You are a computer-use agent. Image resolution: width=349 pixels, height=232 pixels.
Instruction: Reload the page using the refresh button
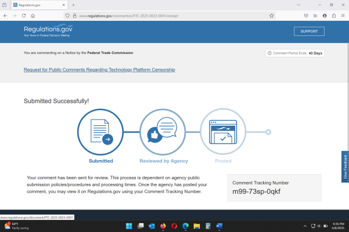[24, 16]
